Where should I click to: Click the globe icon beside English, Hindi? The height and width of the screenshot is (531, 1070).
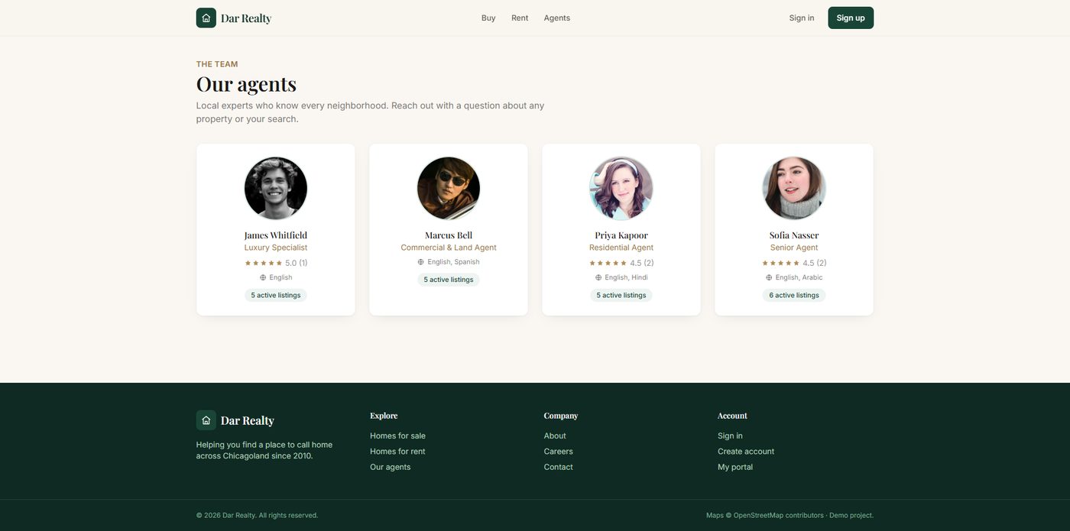point(598,277)
